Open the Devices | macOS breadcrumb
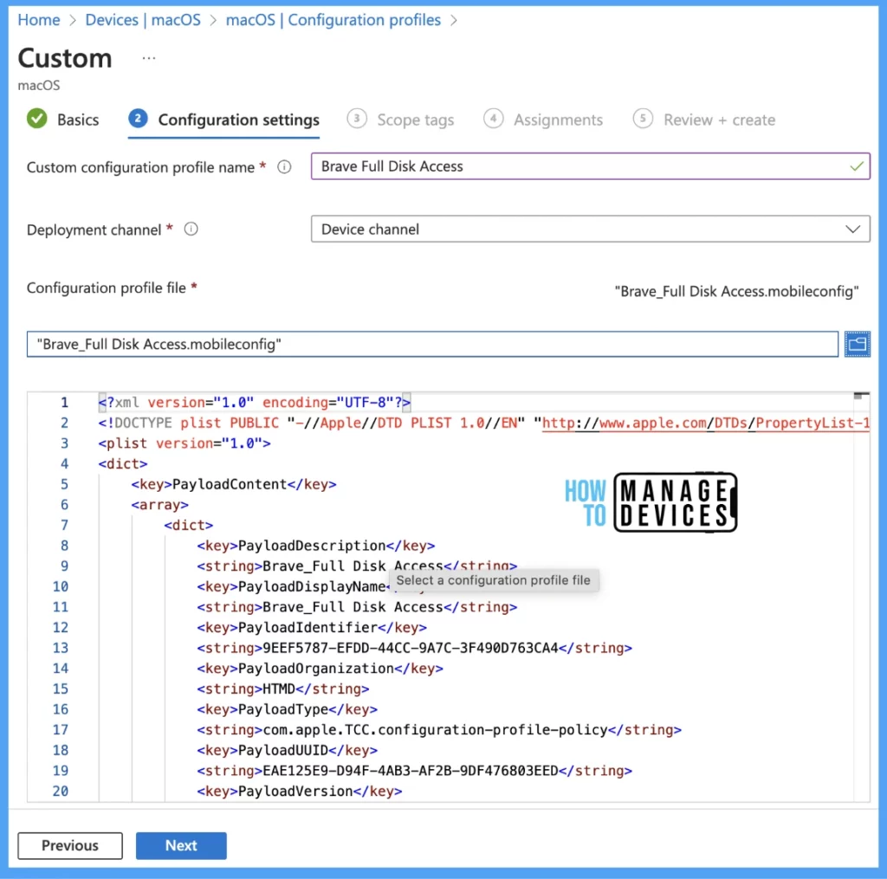The image size is (887, 879). (x=143, y=20)
